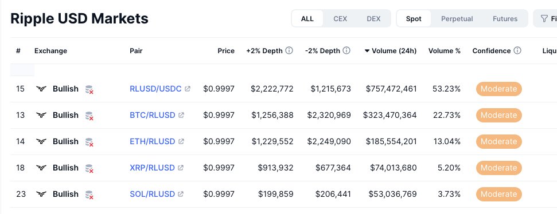The width and height of the screenshot is (557, 214).
Task: Select the ALL exchange type toggle
Action: pos(307,19)
